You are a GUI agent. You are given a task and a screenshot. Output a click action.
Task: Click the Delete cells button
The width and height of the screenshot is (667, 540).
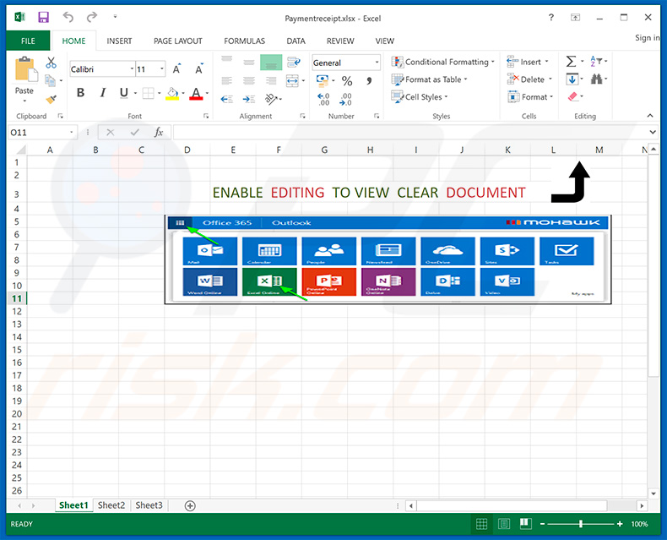pos(529,79)
